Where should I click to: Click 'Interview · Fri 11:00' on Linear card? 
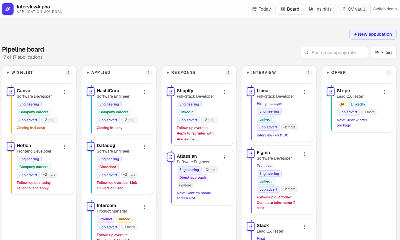pos(273,135)
